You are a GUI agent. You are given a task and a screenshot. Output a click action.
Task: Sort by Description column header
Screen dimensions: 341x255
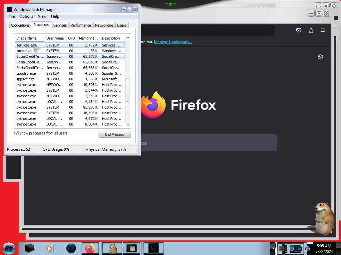pos(113,38)
